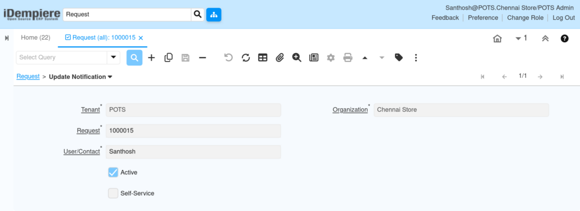
Task: Click the label tag icon
Action: [x=399, y=58]
